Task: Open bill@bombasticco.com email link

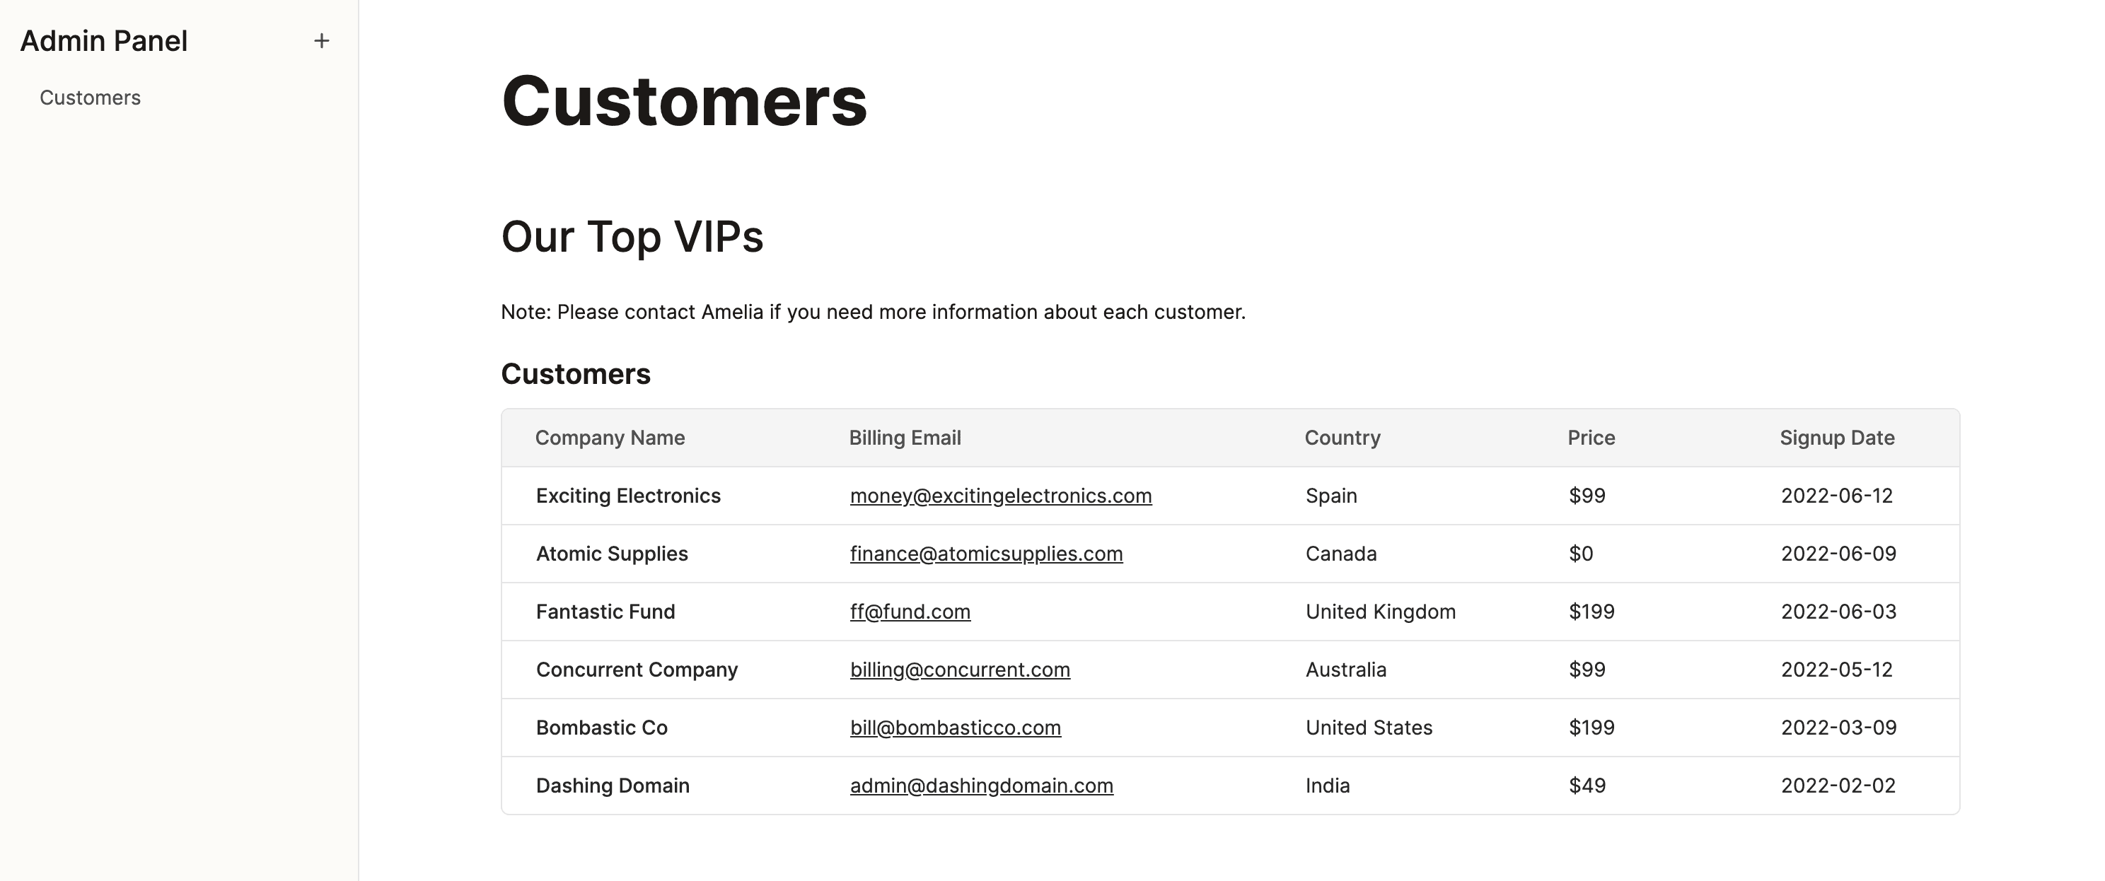Action: [x=956, y=728]
